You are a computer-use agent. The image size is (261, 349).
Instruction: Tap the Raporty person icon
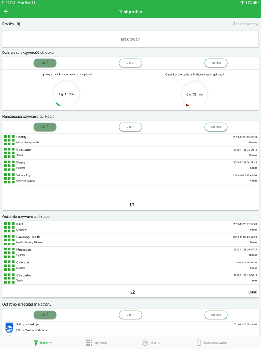pos(36,343)
